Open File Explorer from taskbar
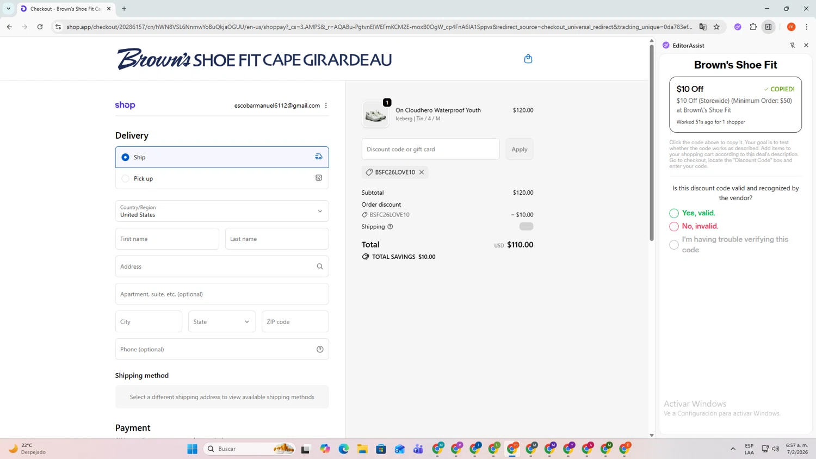 coord(362,449)
